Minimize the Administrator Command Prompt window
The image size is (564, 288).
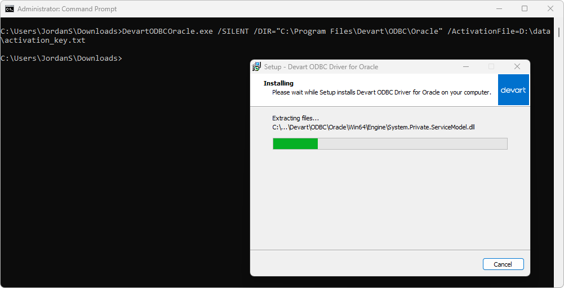pyautogui.click(x=499, y=9)
